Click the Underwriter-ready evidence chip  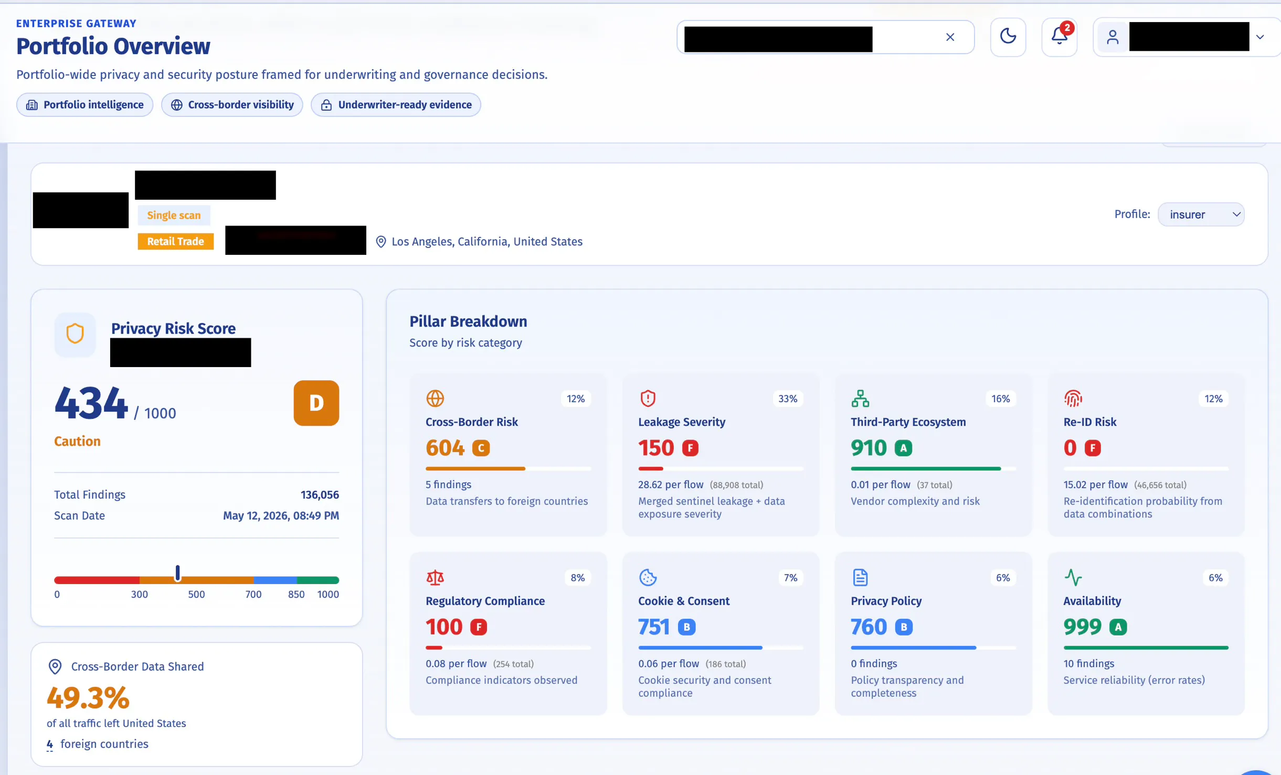tap(396, 105)
